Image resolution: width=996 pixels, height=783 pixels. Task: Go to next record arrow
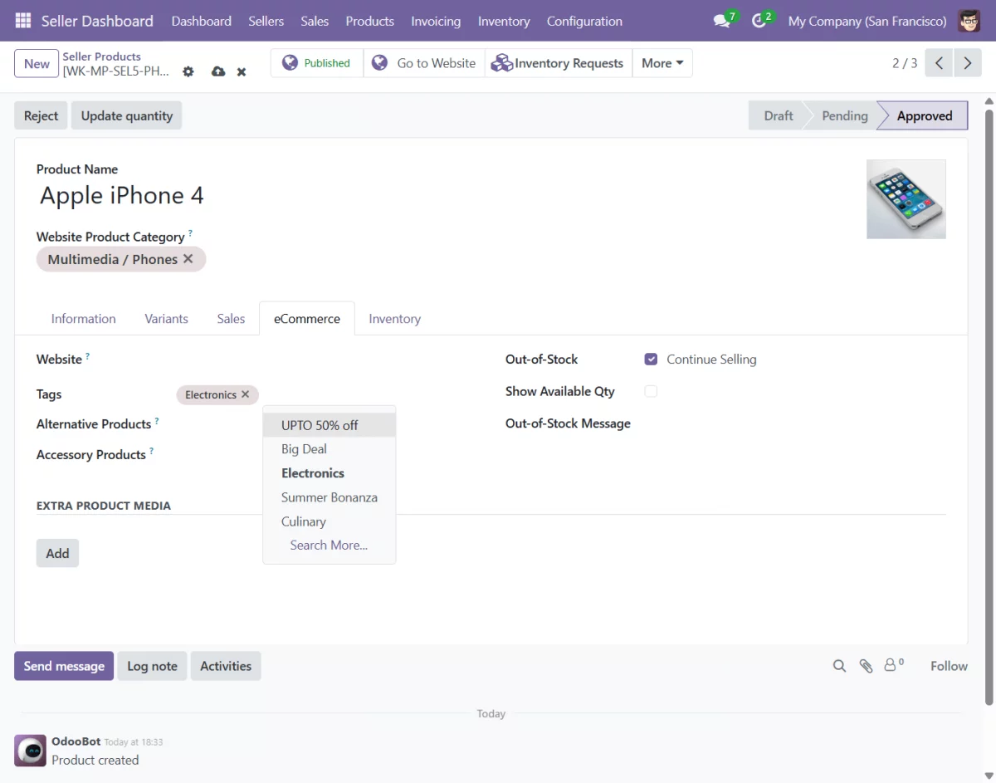[x=968, y=63]
